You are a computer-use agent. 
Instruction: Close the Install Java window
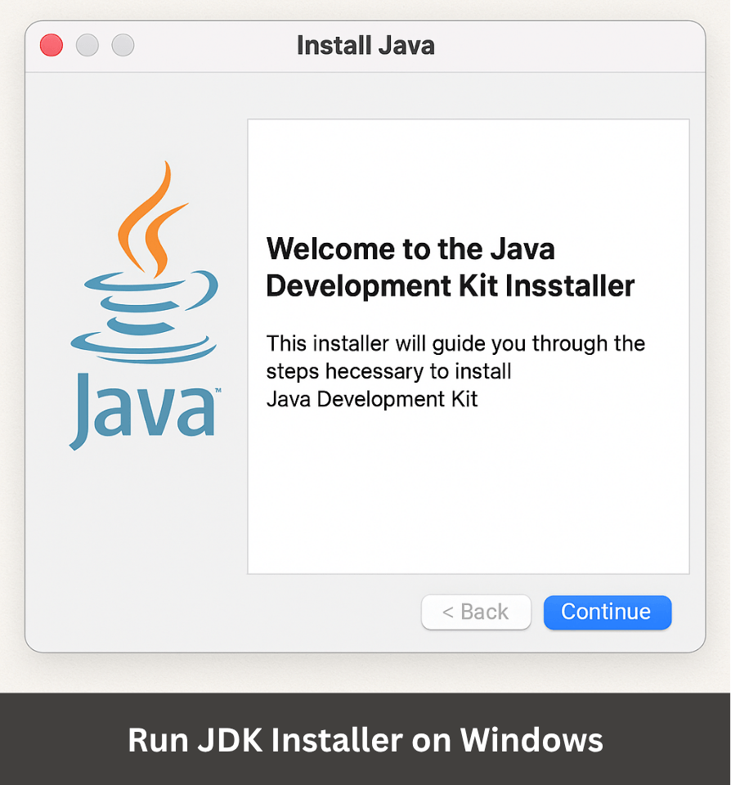pyautogui.click(x=52, y=46)
